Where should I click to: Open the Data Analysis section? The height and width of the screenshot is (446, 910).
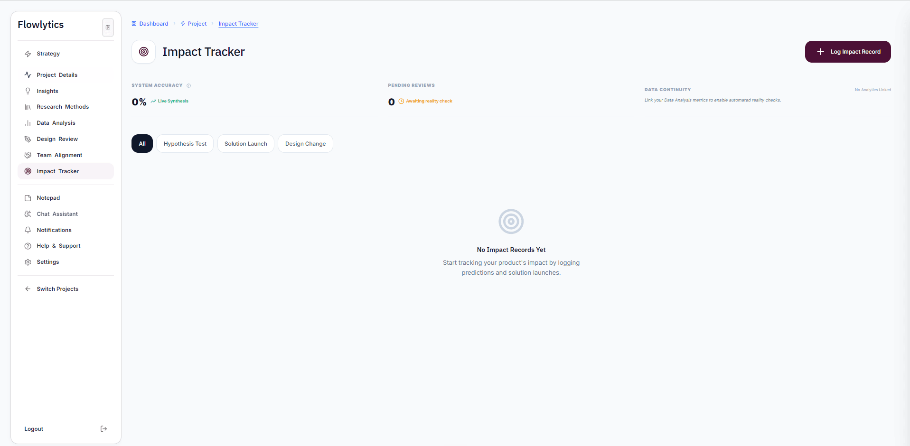point(66,123)
